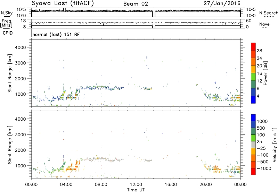278x192 pixels.
Task: Click the '16:00' time tick label
Action: click(171, 185)
